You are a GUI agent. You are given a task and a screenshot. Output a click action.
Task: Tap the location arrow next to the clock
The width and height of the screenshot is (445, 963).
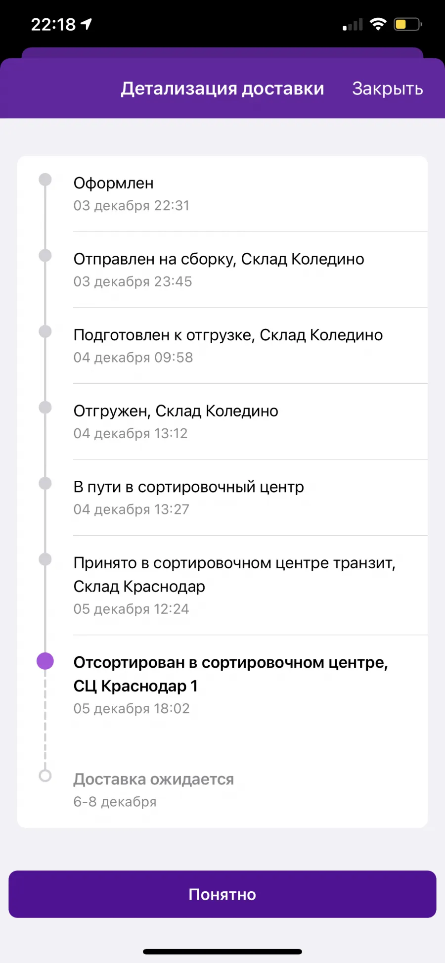coord(87,24)
